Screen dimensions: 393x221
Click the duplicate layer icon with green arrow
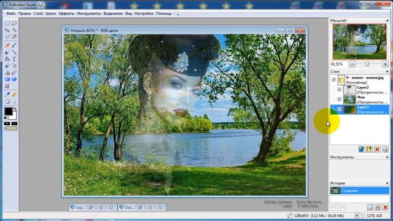[369, 149]
